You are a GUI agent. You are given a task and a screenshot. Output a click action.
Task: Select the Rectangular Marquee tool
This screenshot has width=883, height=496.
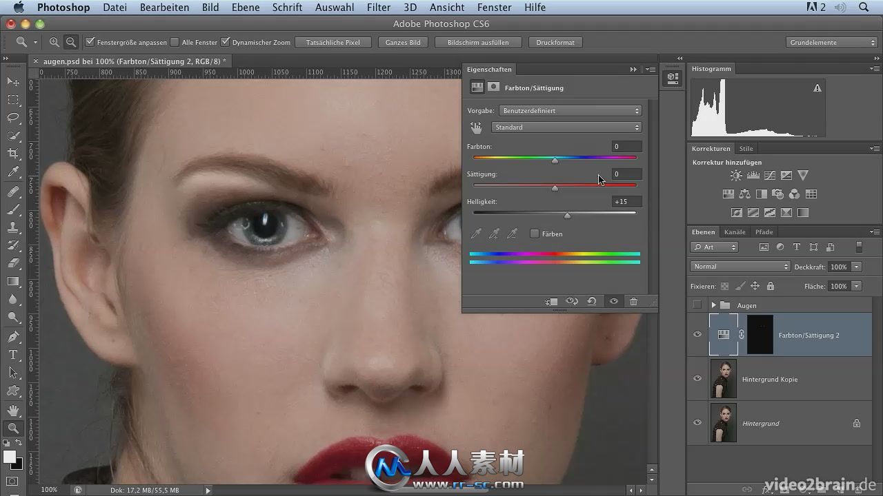13,100
